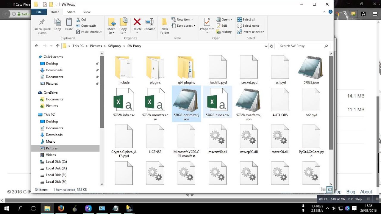This screenshot has width=381, height=214.
Task: Click Select all in ribbon
Action: pos(246,20)
